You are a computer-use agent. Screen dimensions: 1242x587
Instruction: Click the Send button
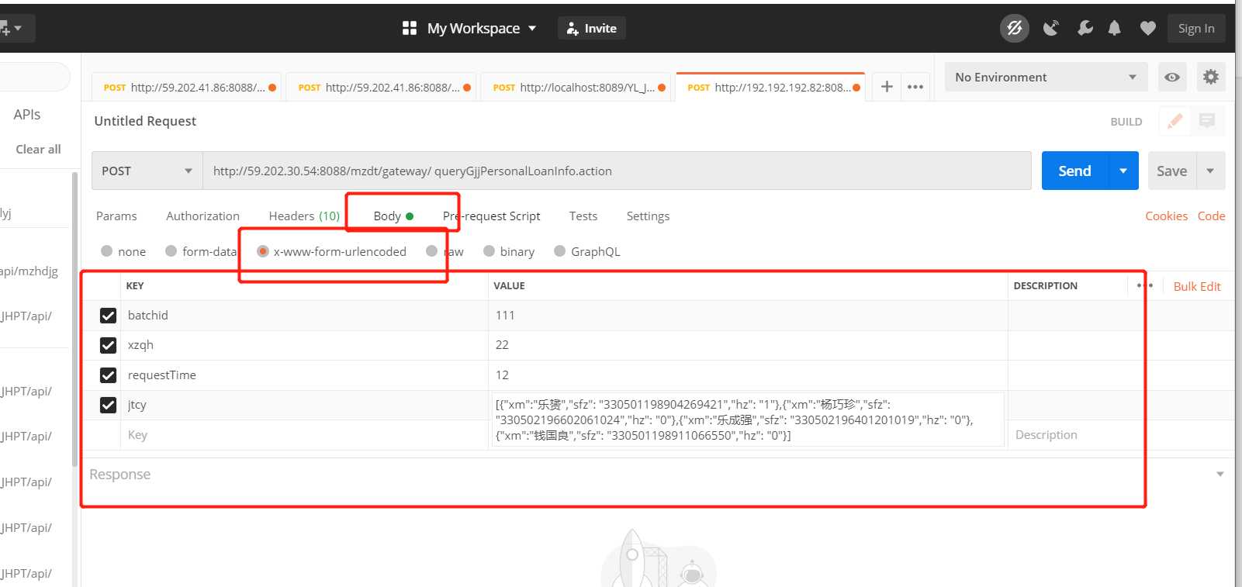click(x=1074, y=171)
